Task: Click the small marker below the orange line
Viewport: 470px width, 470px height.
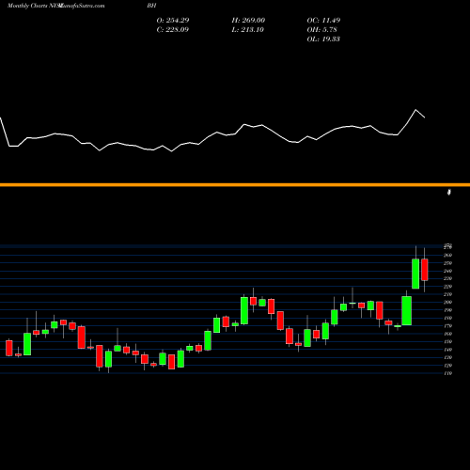Action: tap(449, 192)
